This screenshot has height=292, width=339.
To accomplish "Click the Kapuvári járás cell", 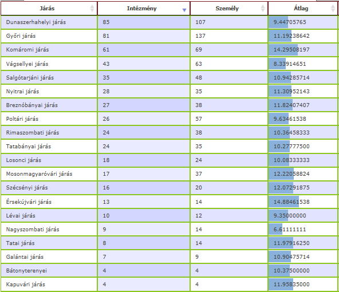I will [49, 284].
